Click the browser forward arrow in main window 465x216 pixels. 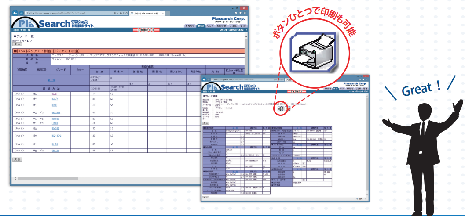coord(22,14)
